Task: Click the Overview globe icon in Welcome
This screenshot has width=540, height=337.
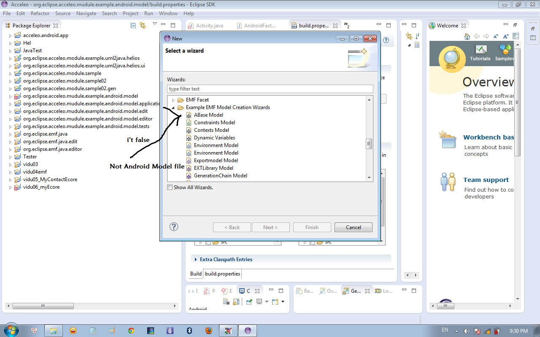Action: click(452, 59)
